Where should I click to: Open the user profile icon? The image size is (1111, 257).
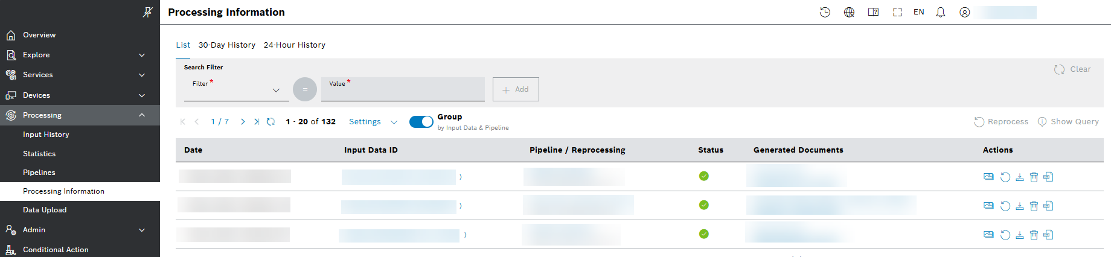pyautogui.click(x=965, y=12)
